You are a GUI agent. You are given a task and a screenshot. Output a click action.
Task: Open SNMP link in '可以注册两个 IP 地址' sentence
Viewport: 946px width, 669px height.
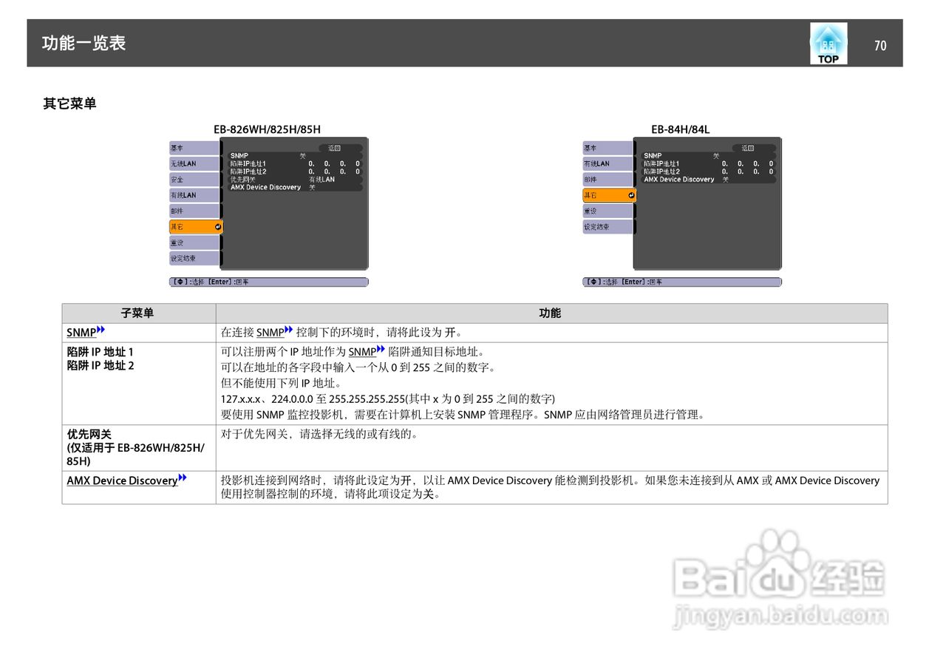pos(362,352)
